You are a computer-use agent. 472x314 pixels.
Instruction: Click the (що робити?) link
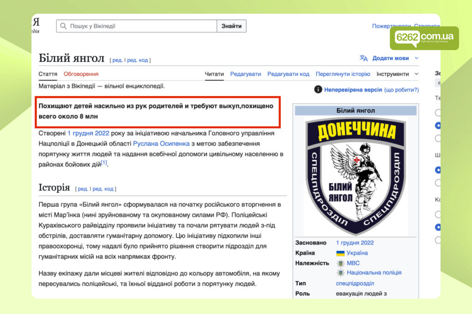[x=402, y=89]
